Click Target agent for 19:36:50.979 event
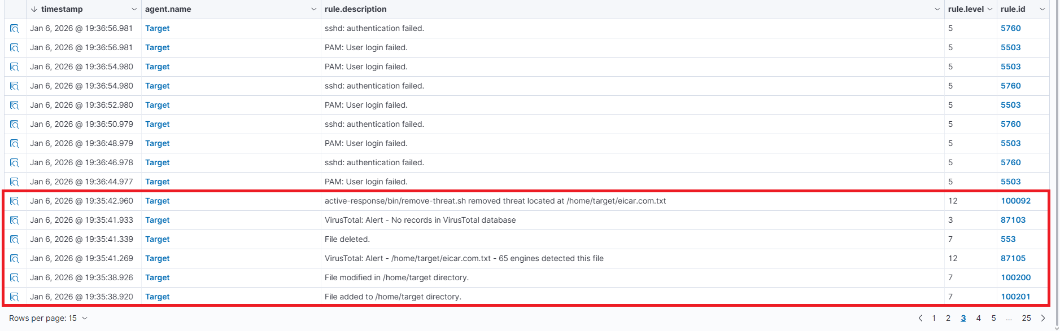This screenshot has height=331, width=1060. [157, 124]
